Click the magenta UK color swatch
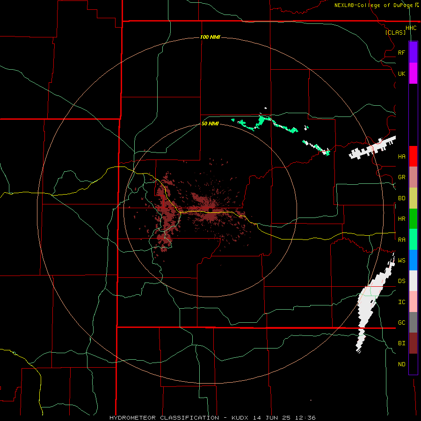421x421 pixels. pos(413,73)
